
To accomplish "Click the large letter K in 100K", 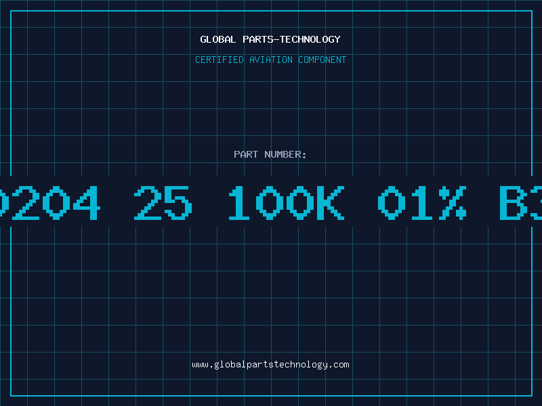I will [x=331, y=203].
